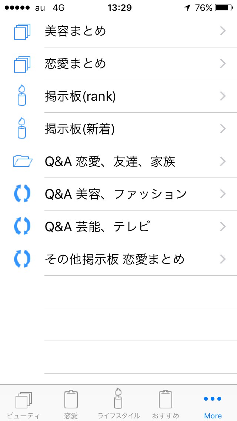Open the 恋愛まとめ list entry
The height and width of the screenshot is (421, 237).
point(76,64)
